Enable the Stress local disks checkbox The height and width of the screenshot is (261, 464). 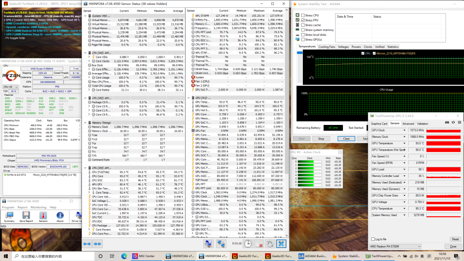pyautogui.click(x=303, y=35)
